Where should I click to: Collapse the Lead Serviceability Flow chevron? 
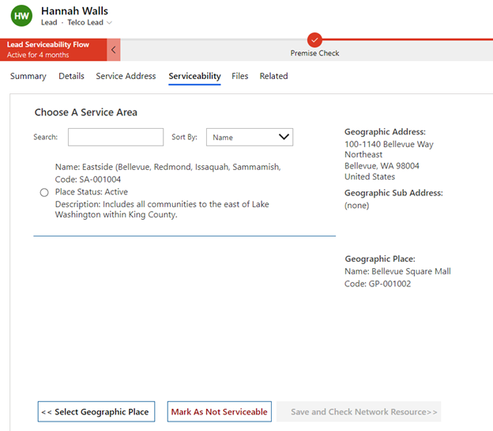click(114, 50)
